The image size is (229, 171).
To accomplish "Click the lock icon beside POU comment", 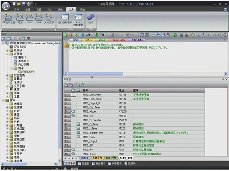I will coord(66,45).
